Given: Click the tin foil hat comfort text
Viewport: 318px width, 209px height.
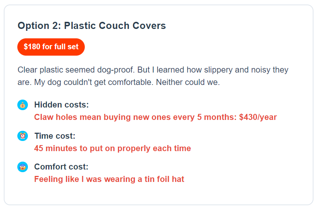Looking at the screenshot, I should [x=109, y=179].
